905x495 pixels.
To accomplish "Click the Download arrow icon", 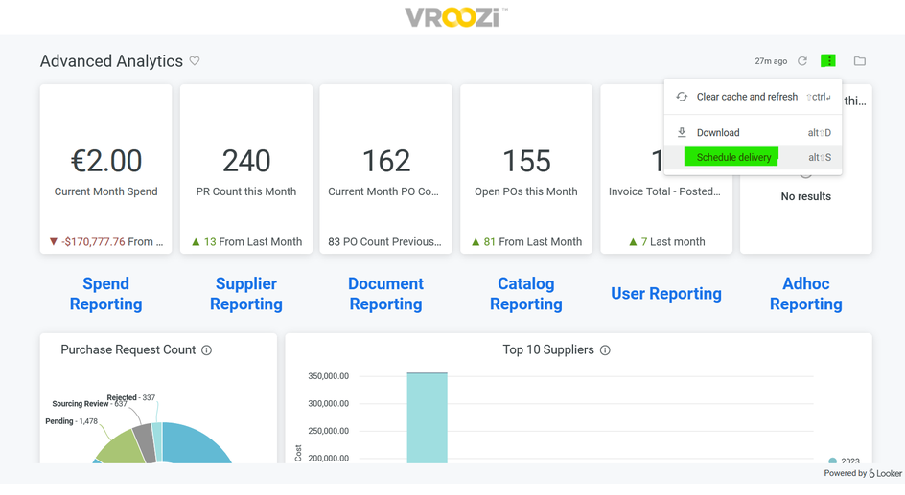I will (682, 132).
